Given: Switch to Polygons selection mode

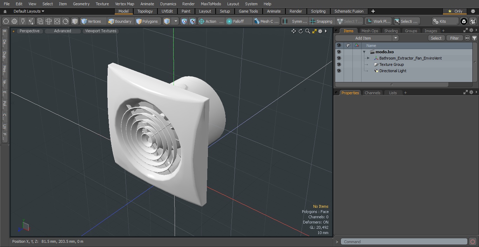Looking at the screenshot, I should click(148, 21).
